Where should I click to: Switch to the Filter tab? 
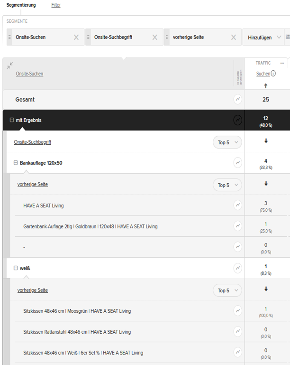tap(56, 5)
